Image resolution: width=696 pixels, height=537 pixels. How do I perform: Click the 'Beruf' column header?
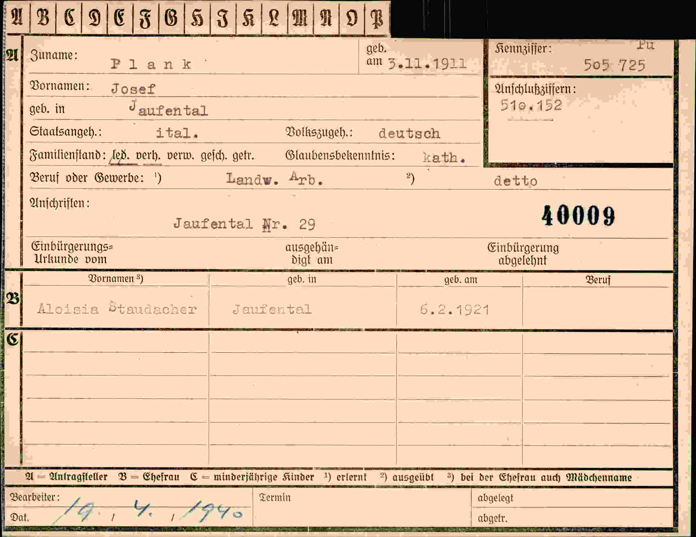pyautogui.click(x=598, y=280)
